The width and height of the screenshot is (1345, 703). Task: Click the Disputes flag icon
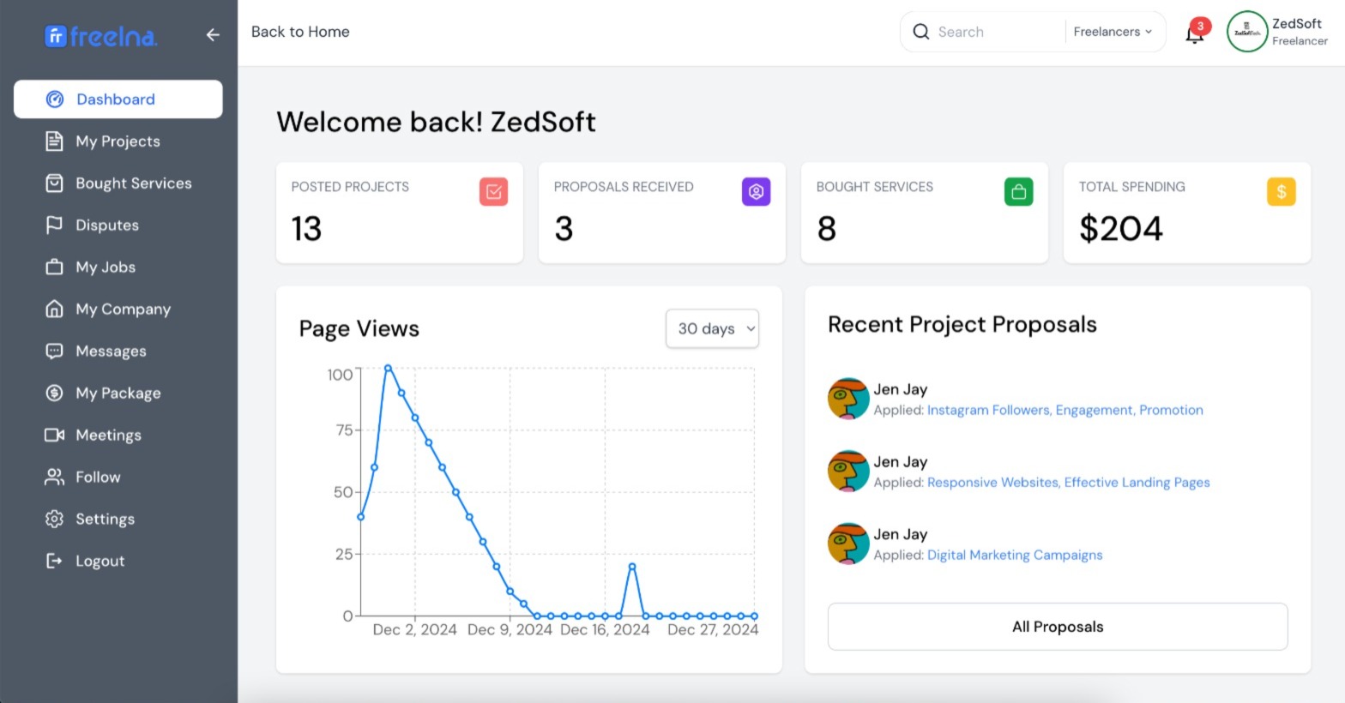click(x=54, y=225)
